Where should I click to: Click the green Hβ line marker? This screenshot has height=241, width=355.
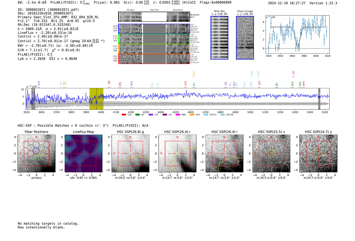[x=277, y=85]
